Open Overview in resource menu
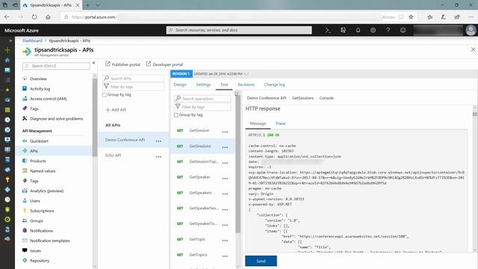Viewport: 478px width, 269px height. 38,78
